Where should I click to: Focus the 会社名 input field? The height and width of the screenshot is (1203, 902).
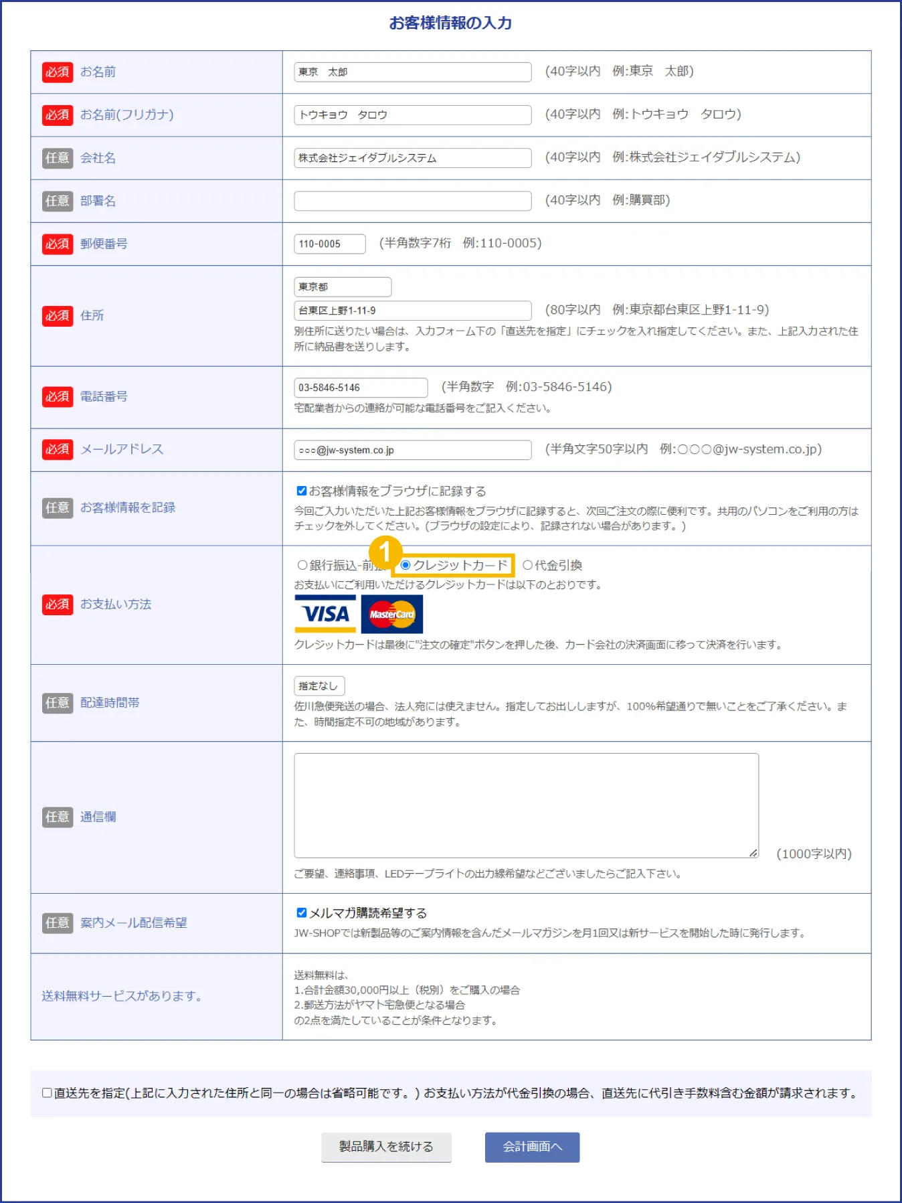click(x=413, y=158)
